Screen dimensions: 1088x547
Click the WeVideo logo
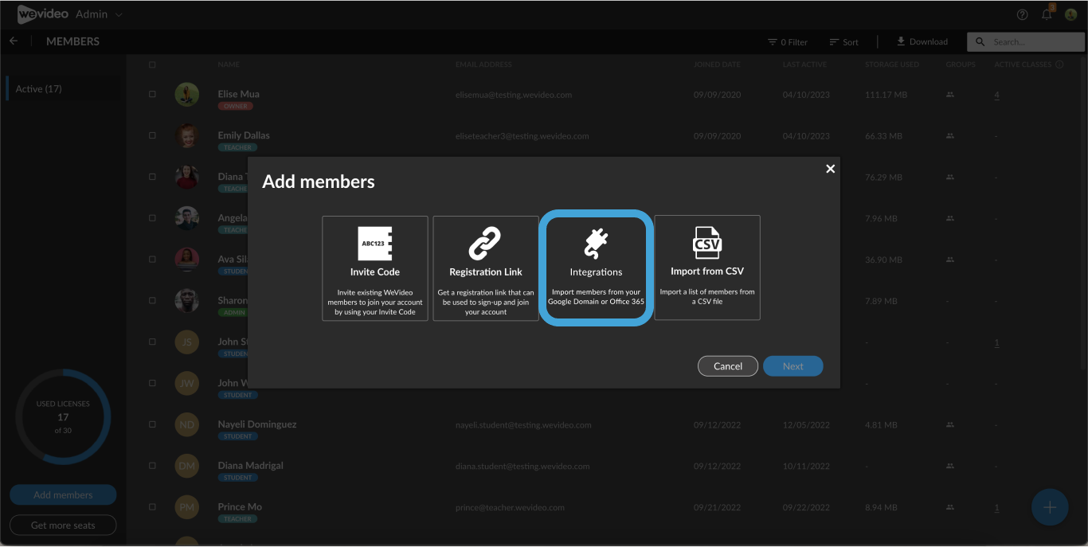(43, 14)
